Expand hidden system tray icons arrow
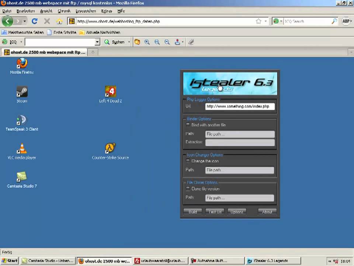Image resolution: width=354 pixels, height=266 pixels. click(330, 261)
